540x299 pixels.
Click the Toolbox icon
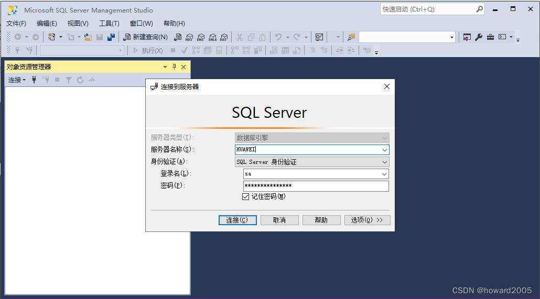point(490,37)
